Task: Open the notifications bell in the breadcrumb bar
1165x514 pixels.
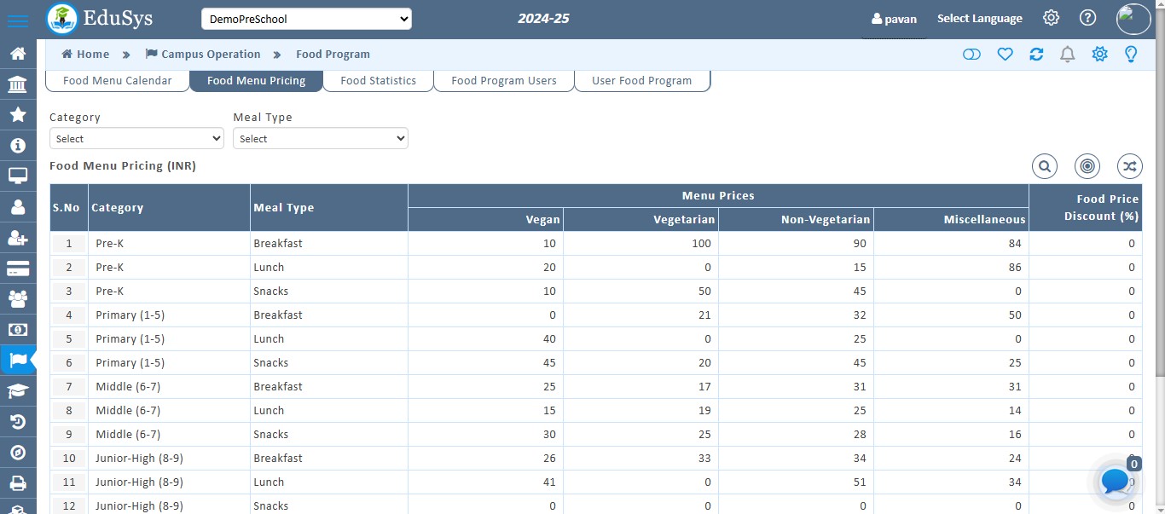Action: tap(1067, 54)
